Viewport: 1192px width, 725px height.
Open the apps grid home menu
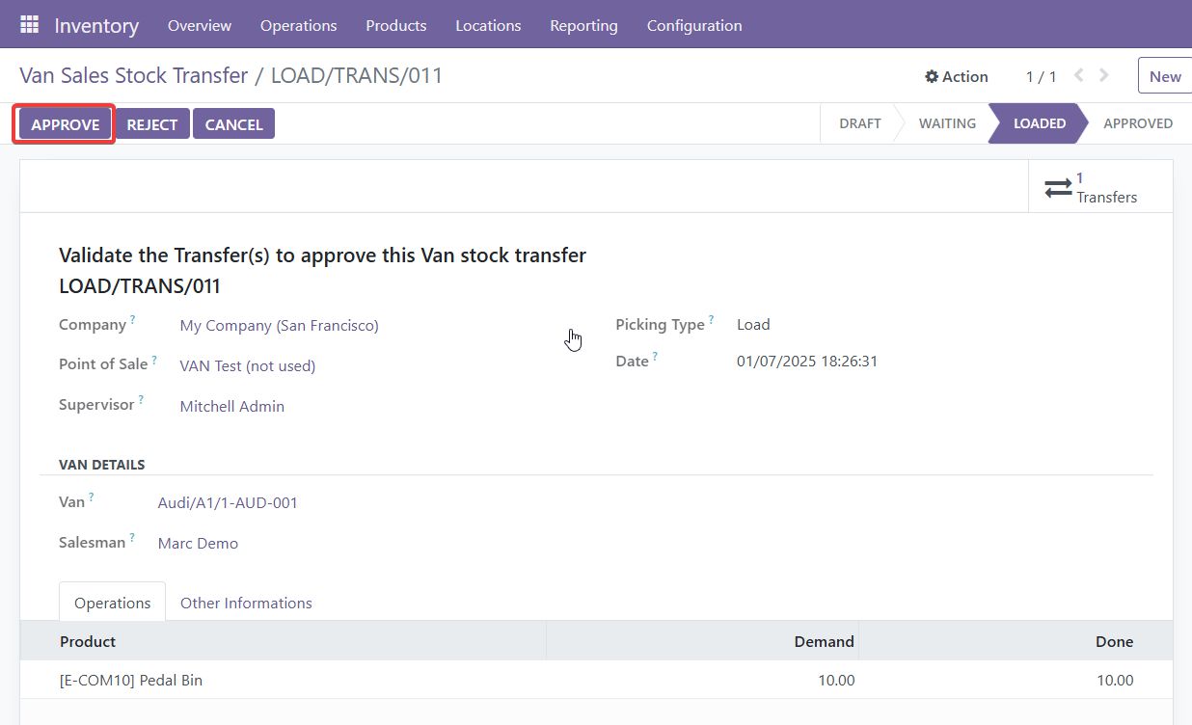click(x=29, y=25)
